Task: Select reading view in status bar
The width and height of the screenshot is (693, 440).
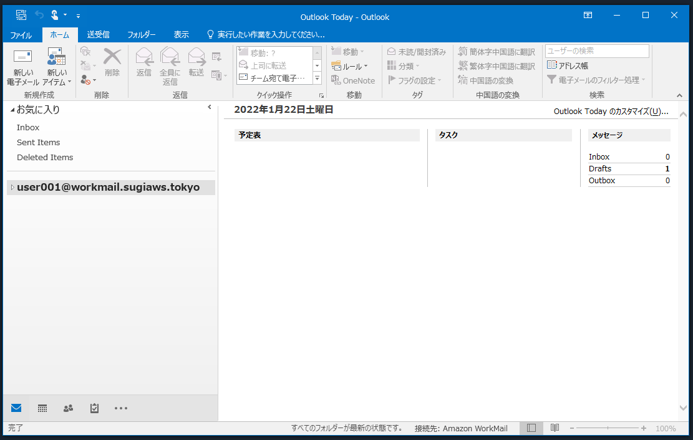Action: tap(555, 428)
